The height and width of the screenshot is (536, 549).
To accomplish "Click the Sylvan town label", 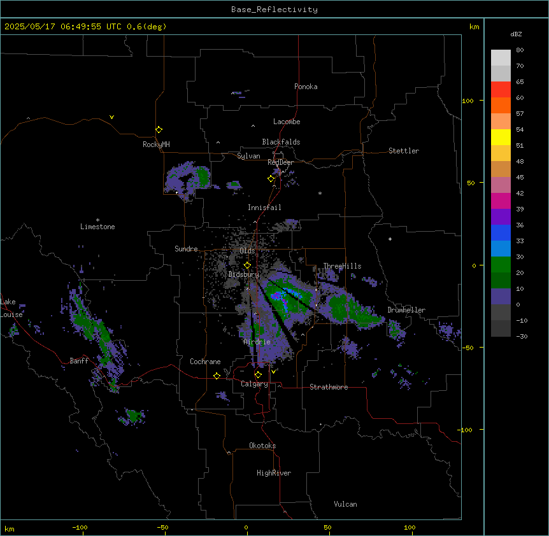I will pyautogui.click(x=248, y=156).
